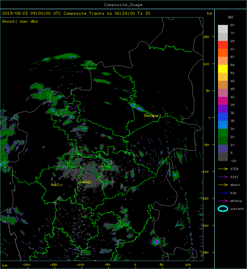The width and height of the screenshot is (247, 269).
Task: Pick the lightest gray 80 to 70 dBZ band
Action: pyautogui.click(x=223, y=29)
